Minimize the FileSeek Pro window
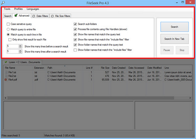The width and height of the screenshot is (196, 139). coord(177,3)
